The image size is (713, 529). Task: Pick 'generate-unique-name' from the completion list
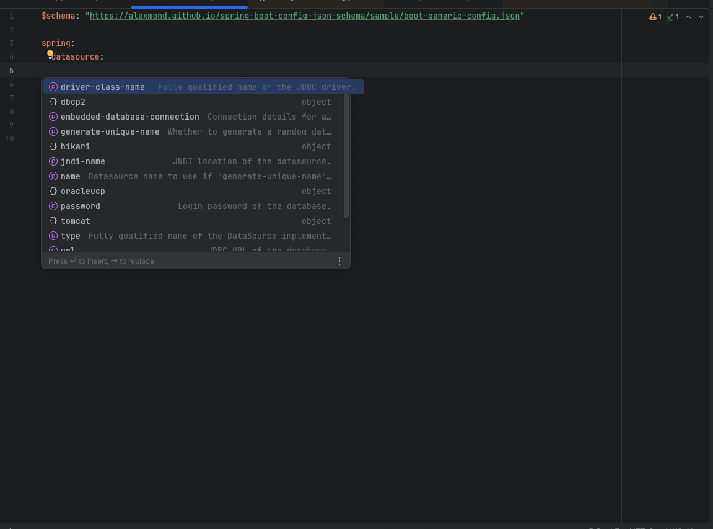click(110, 131)
